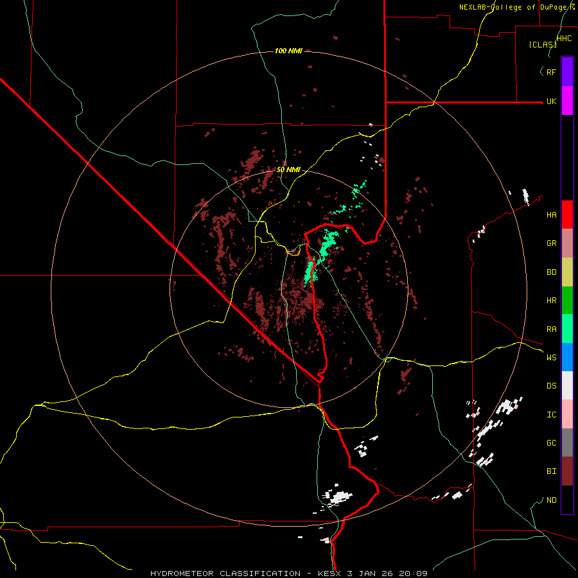
Task: Click the IC legend label
Action: (551, 415)
